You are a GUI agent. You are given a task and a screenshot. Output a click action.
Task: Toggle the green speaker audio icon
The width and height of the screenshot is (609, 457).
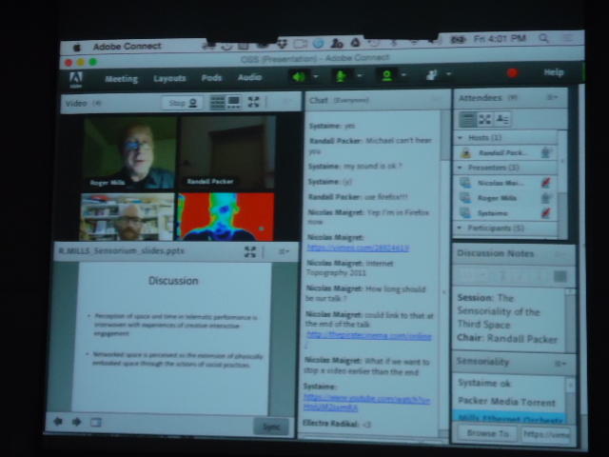[x=299, y=76]
